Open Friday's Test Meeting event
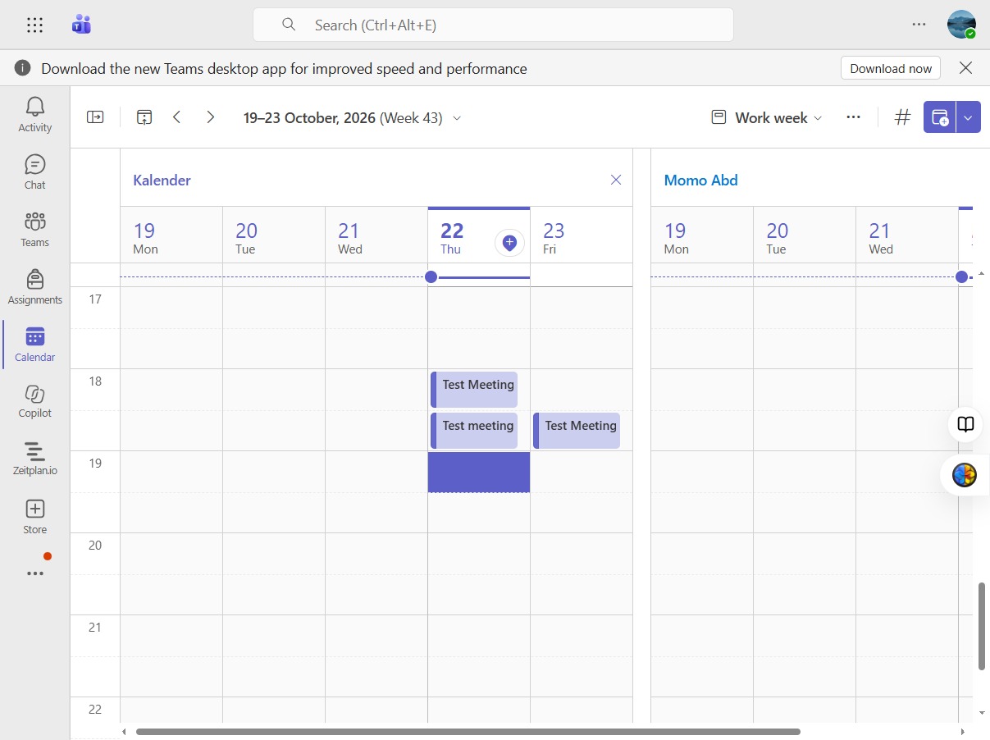 tap(577, 431)
